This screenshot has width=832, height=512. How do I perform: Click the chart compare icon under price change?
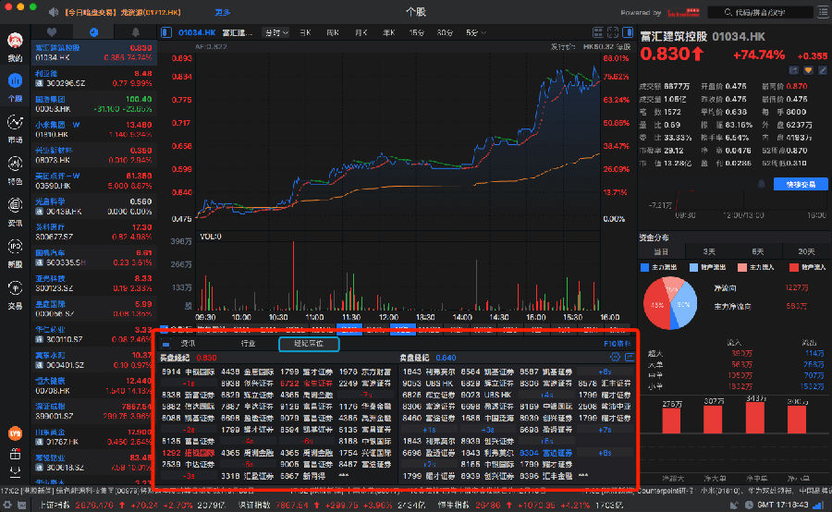[x=793, y=70]
